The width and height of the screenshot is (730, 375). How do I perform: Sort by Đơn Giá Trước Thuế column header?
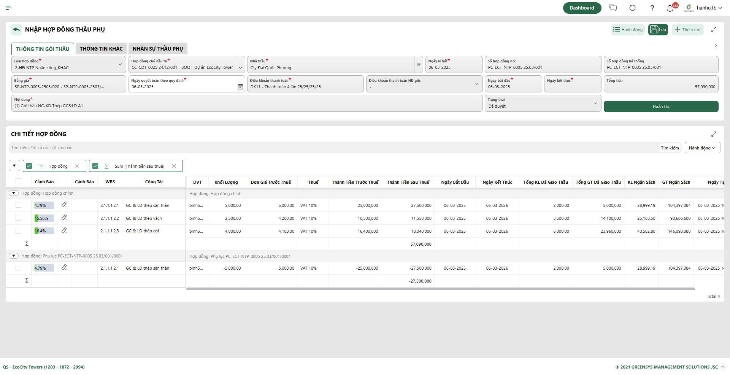pos(271,182)
